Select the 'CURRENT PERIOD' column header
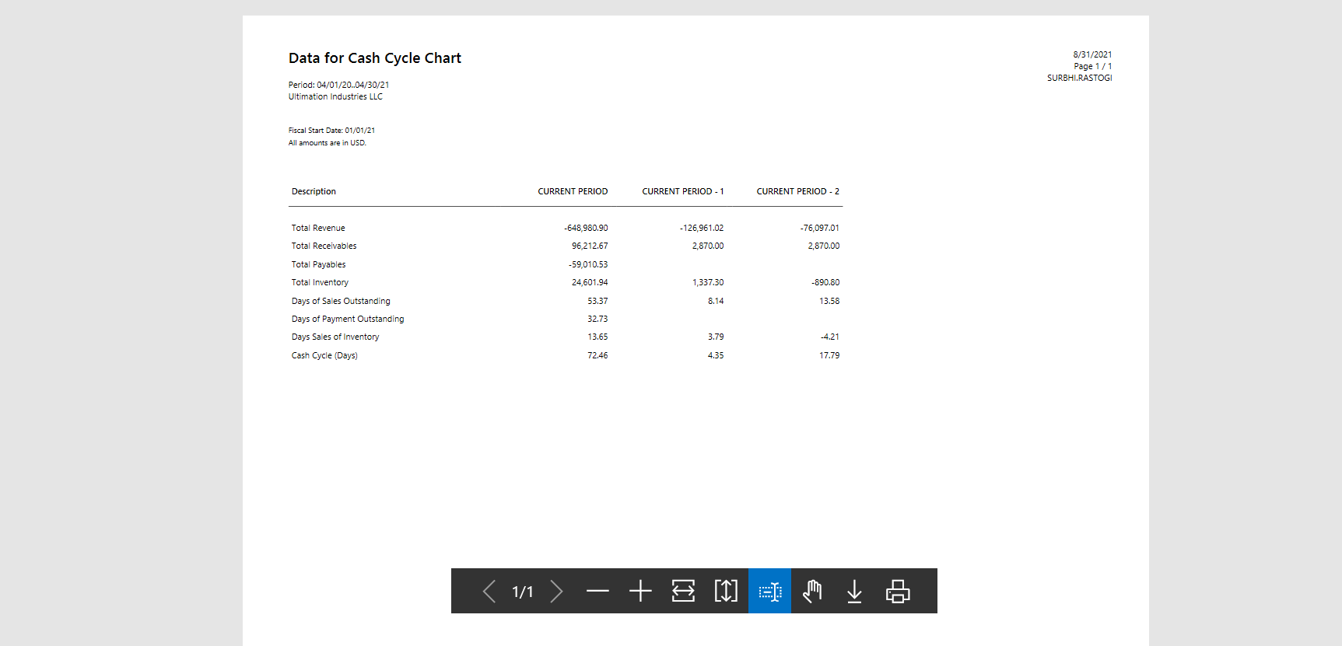This screenshot has height=646, width=1342. point(573,191)
